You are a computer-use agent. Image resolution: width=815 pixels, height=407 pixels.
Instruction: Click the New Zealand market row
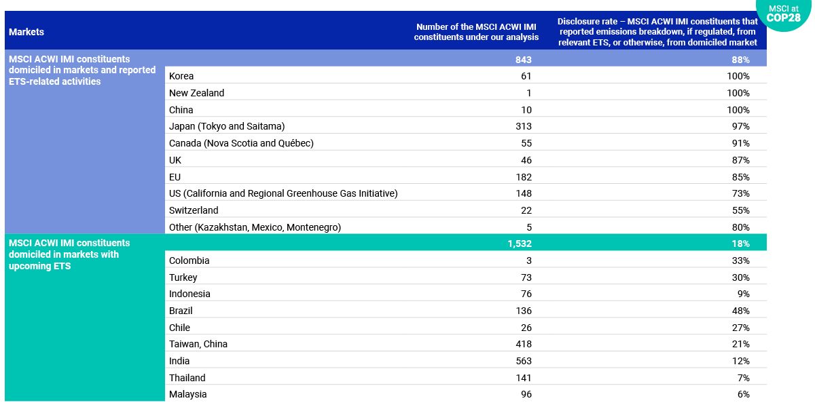pos(196,93)
